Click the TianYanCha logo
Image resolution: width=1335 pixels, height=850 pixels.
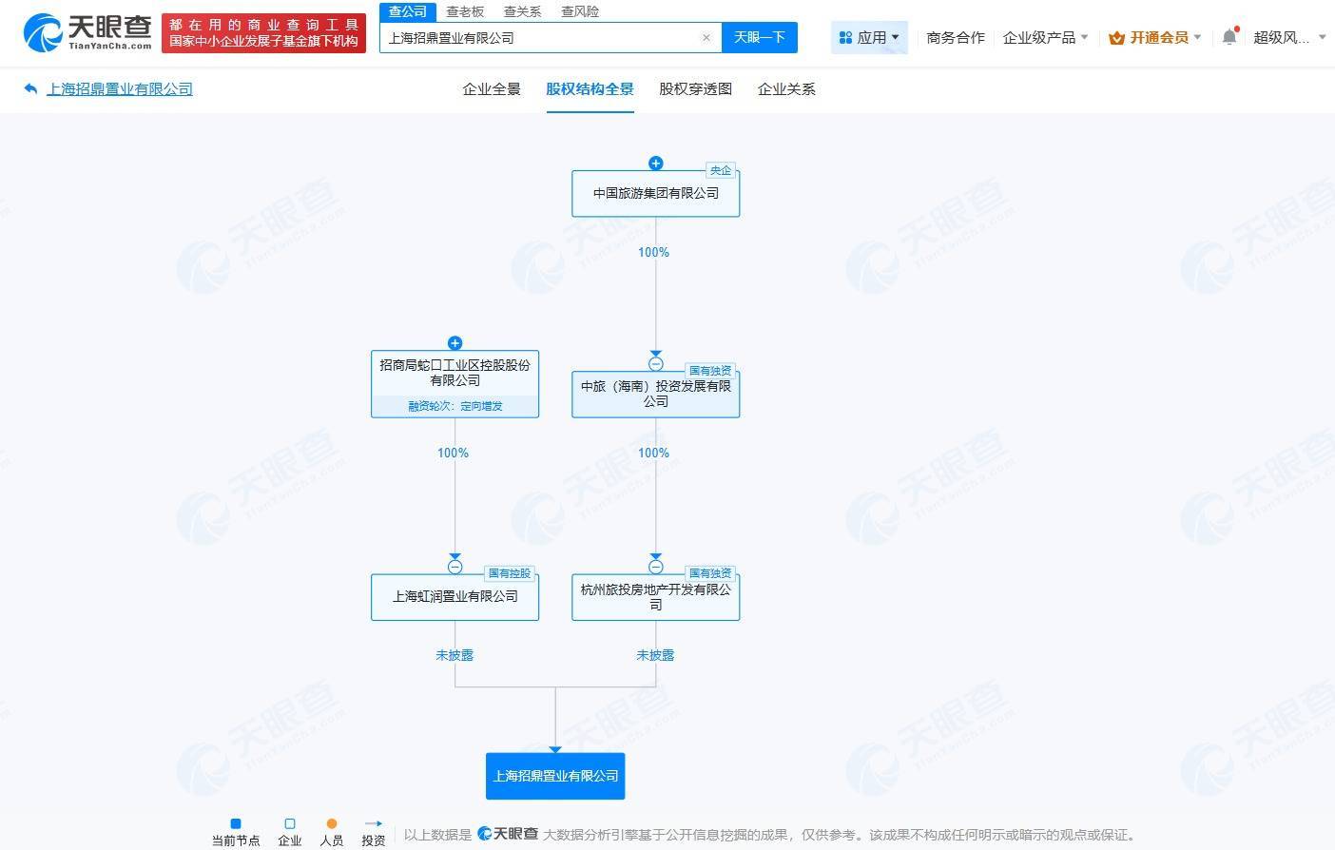[87, 32]
